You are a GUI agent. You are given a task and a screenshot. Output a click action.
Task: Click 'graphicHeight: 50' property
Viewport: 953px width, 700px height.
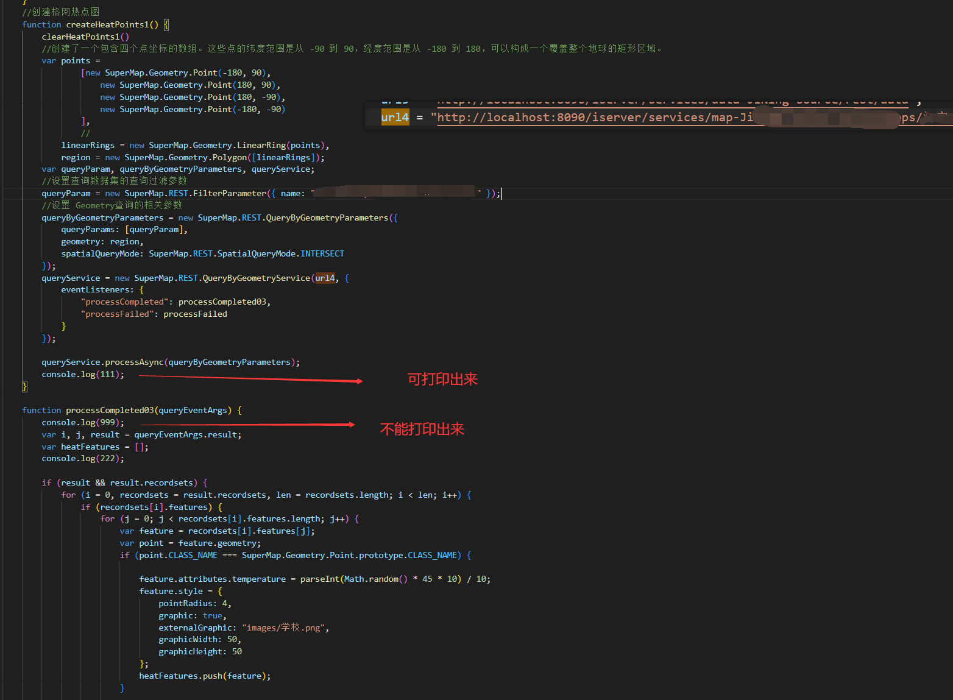pyautogui.click(x=200, y=651)
